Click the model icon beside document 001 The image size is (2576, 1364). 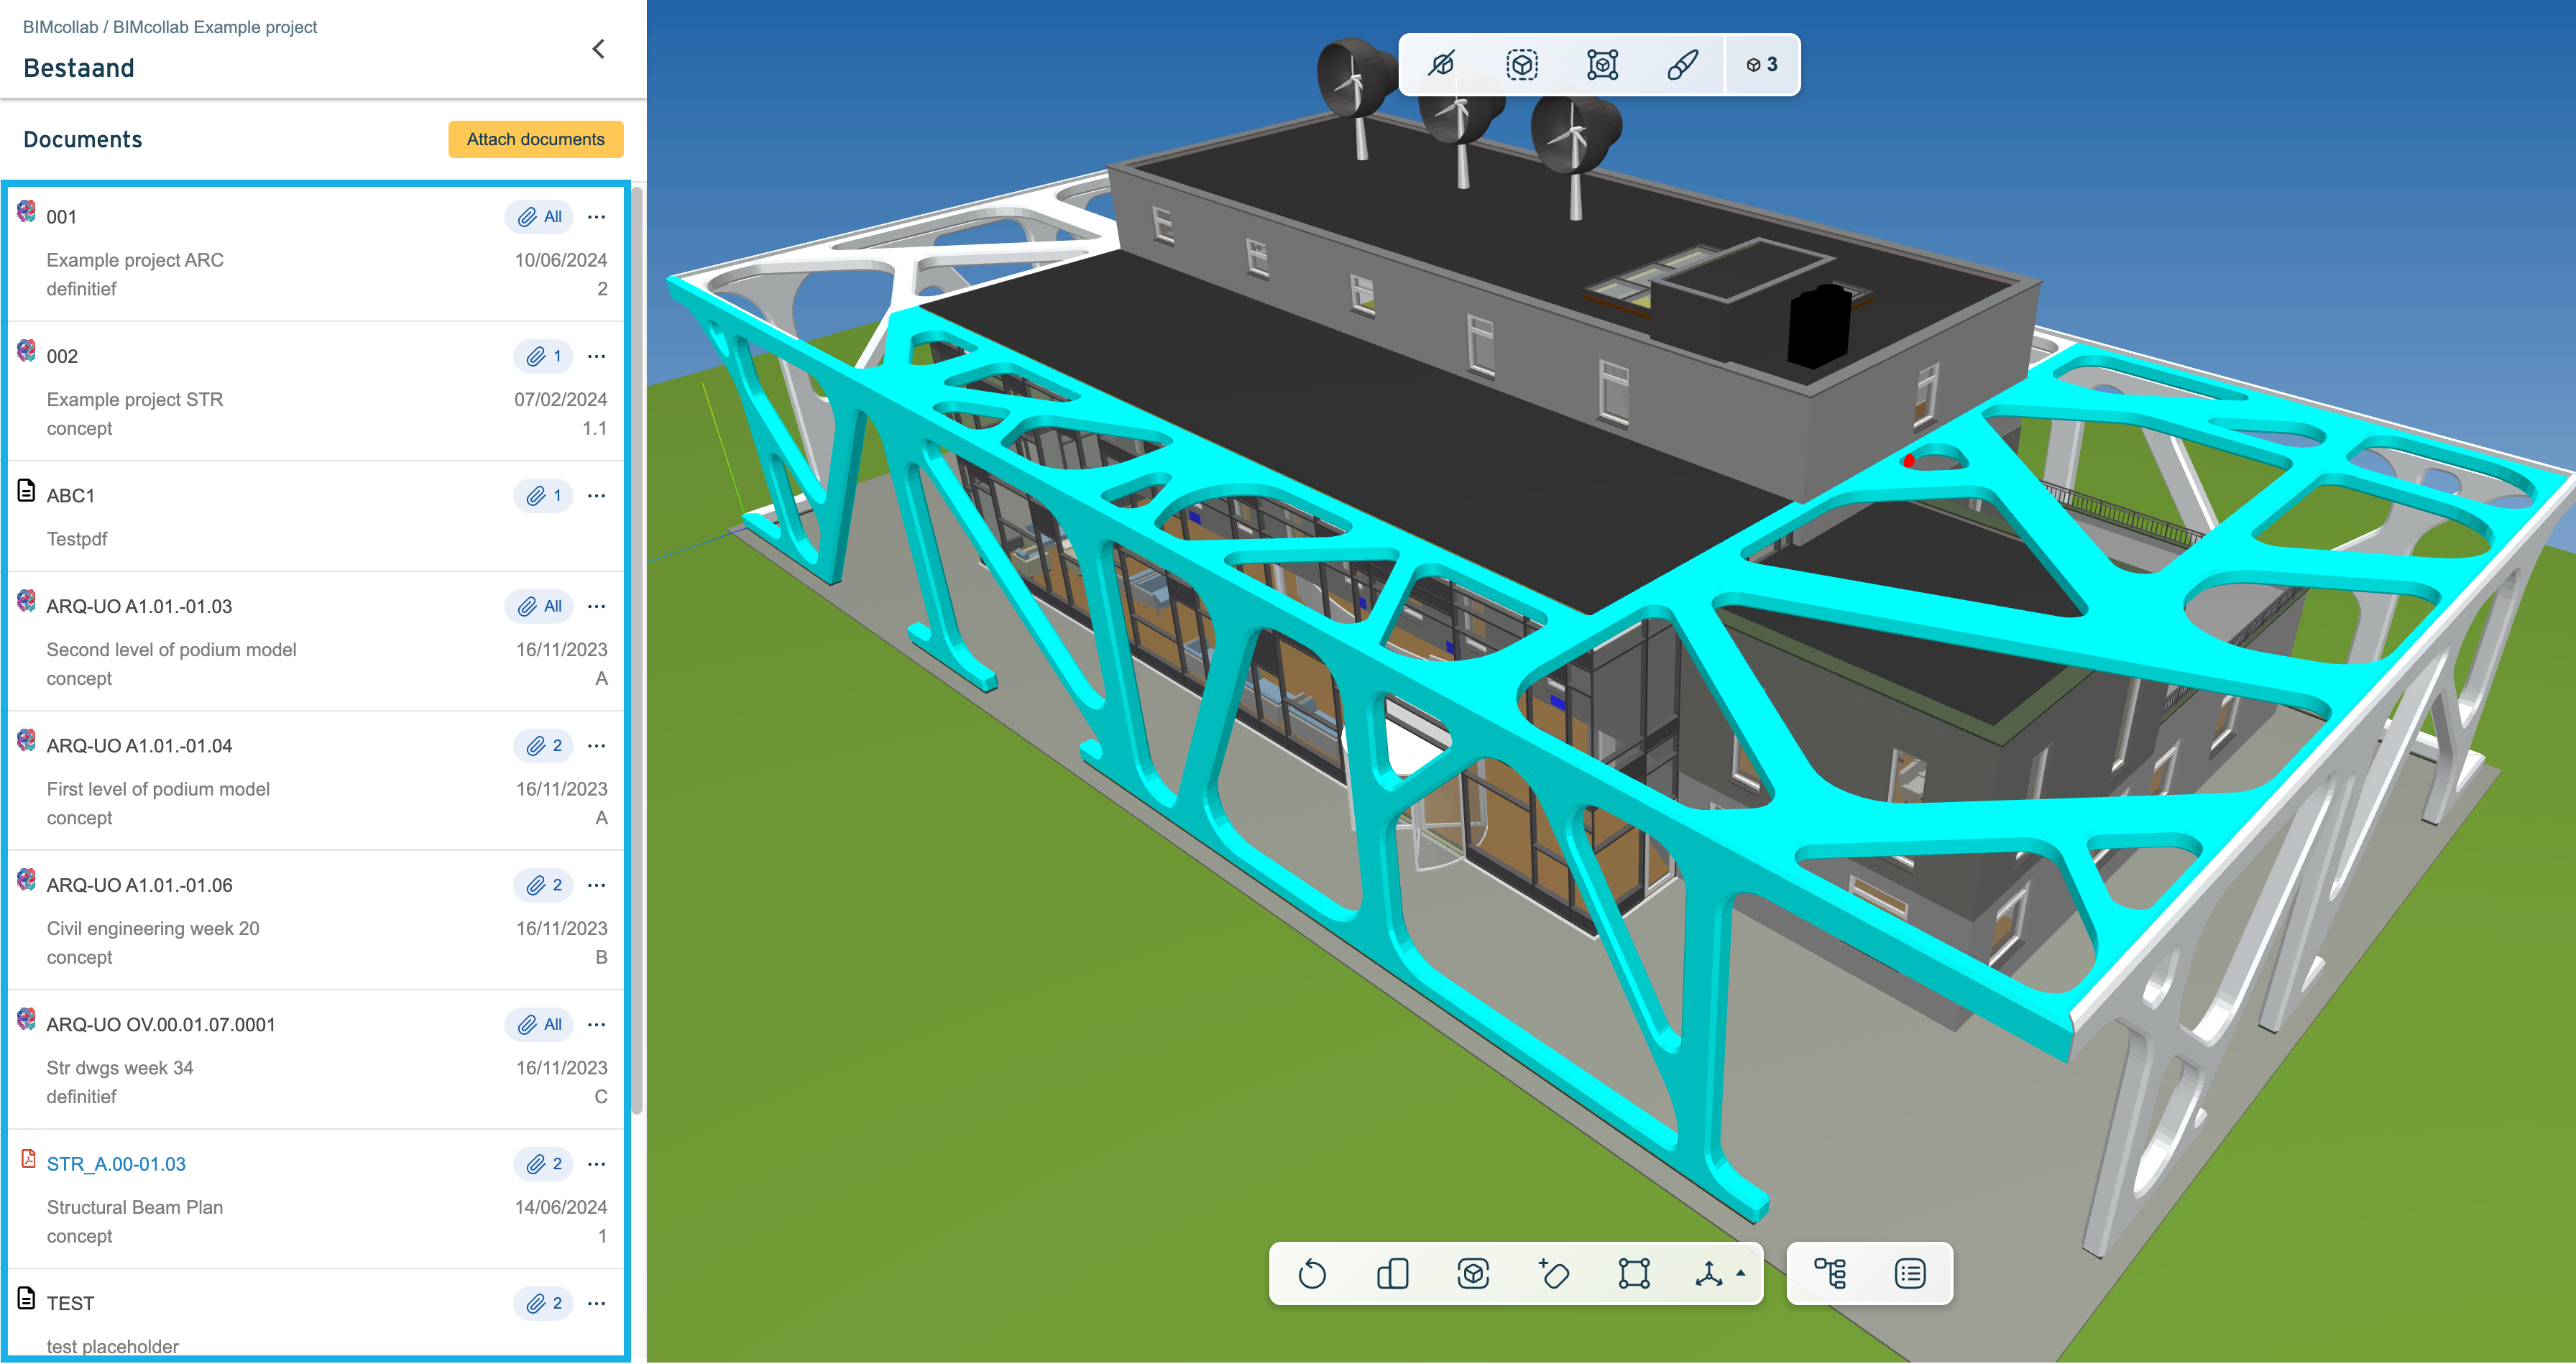tap(27, 211)
